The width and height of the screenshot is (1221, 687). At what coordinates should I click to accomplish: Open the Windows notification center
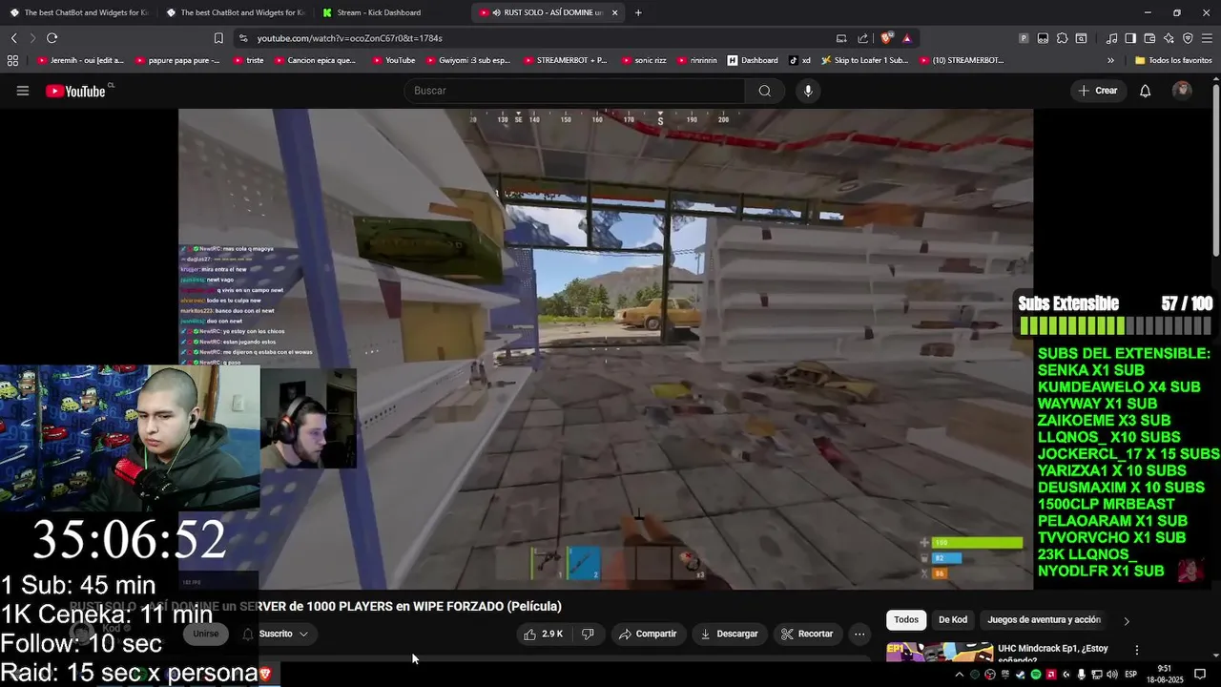(1200, 675)
